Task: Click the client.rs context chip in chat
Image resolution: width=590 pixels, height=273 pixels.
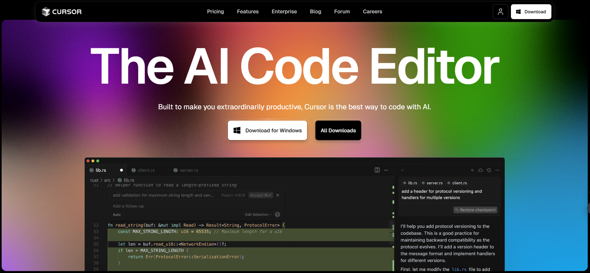Action: 457,183
